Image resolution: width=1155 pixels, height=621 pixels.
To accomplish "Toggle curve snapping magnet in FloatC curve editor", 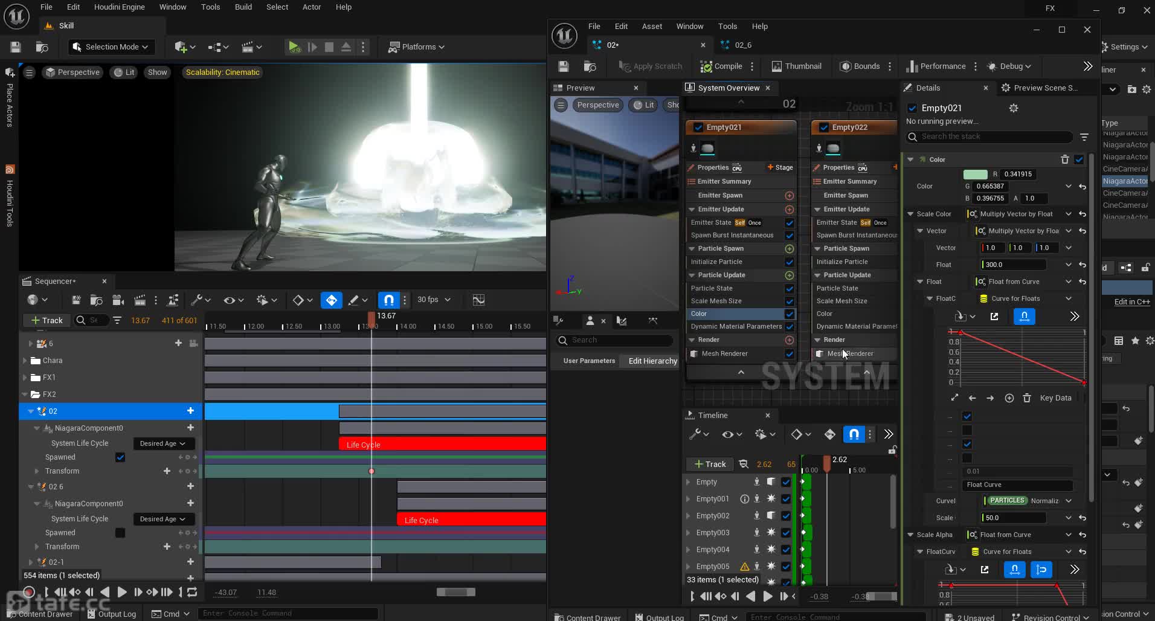I will 1024,317.
